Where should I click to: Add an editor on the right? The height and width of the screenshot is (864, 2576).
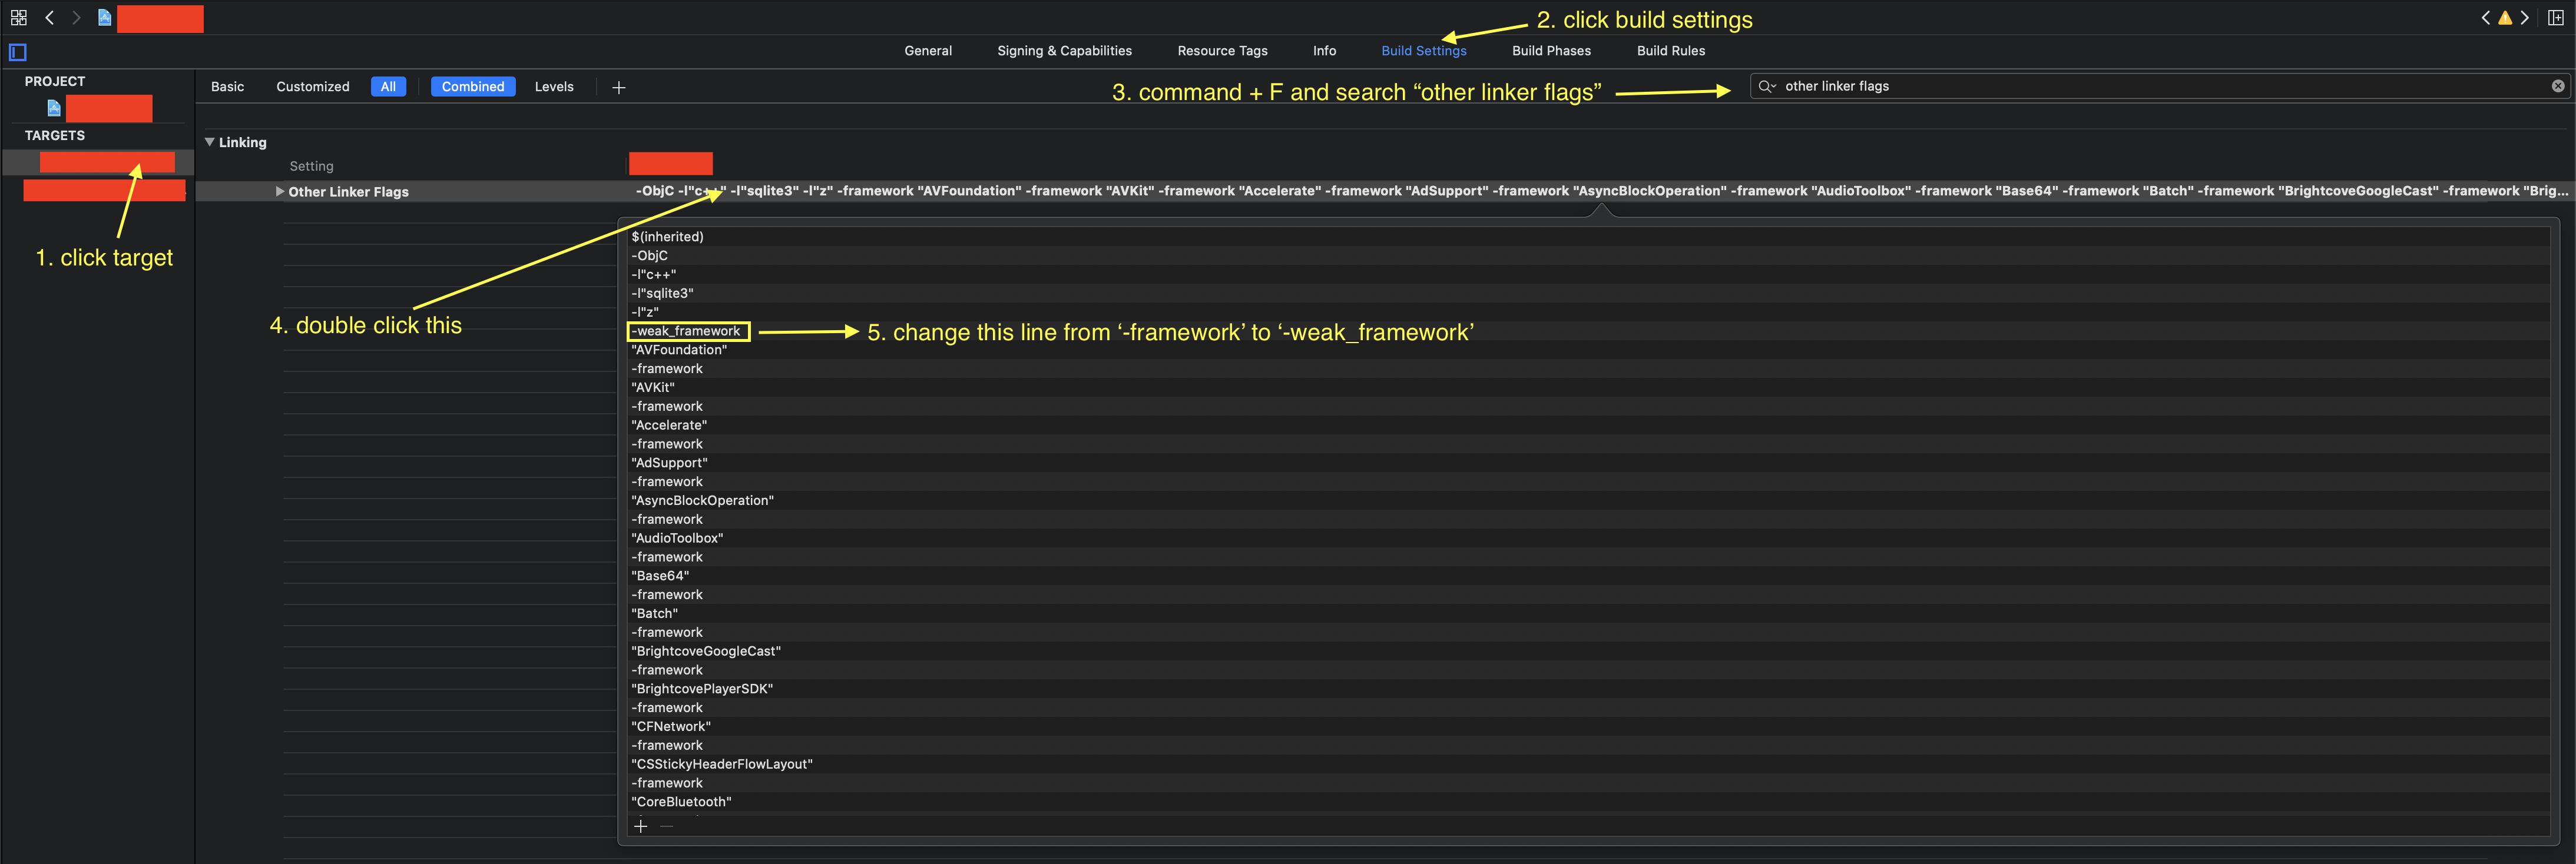[x=2555, y=17]
